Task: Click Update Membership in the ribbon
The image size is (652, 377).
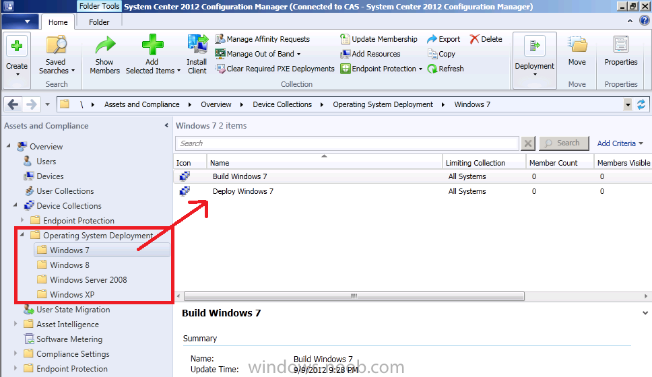Action: 379,39
